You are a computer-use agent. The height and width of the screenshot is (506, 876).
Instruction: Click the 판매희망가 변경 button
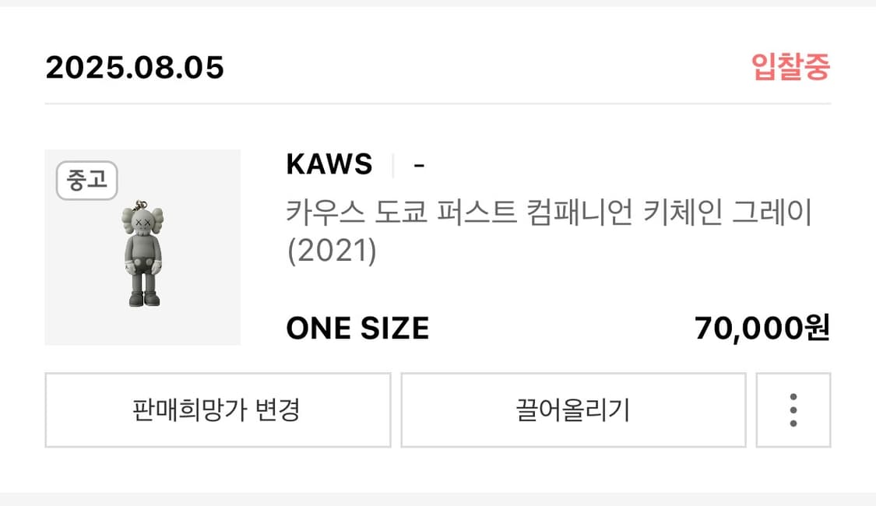click(x=218, y=410)
